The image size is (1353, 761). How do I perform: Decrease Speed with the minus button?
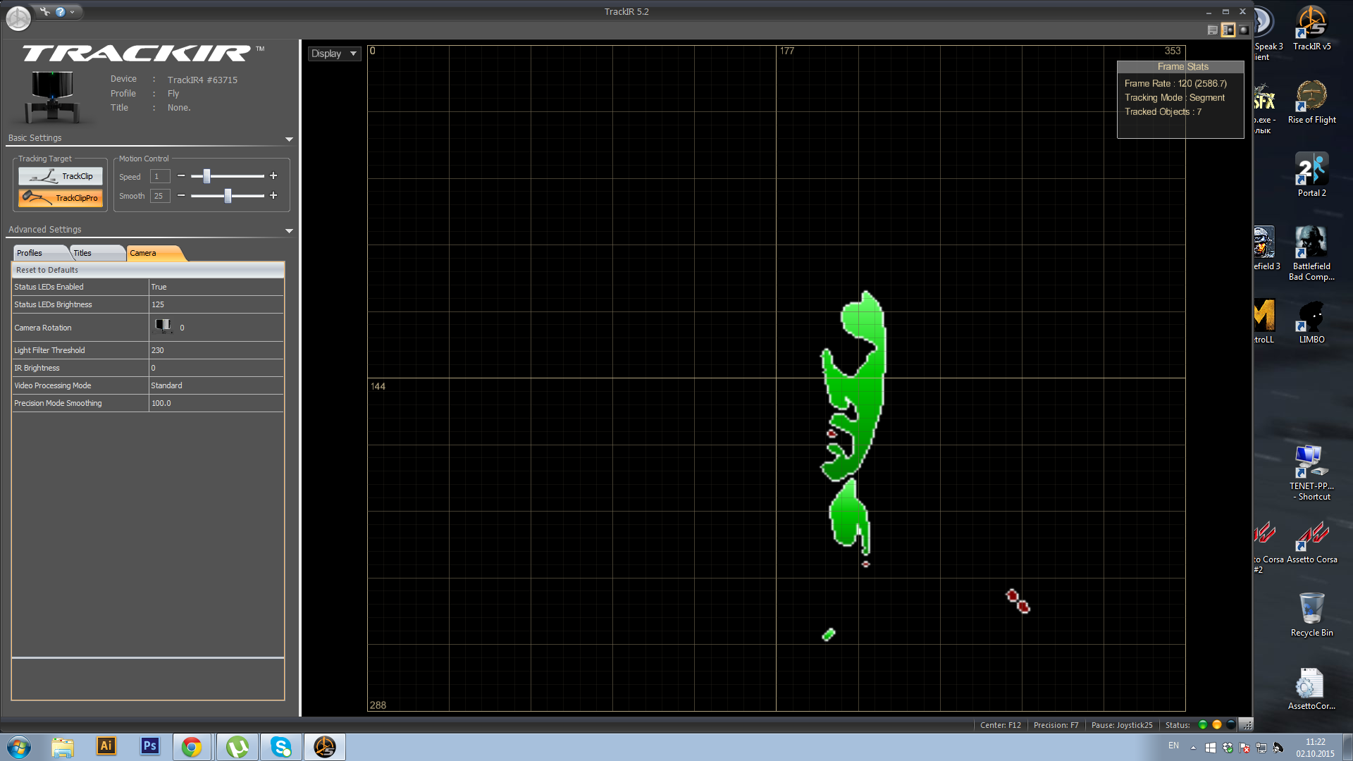pos(181,176)
